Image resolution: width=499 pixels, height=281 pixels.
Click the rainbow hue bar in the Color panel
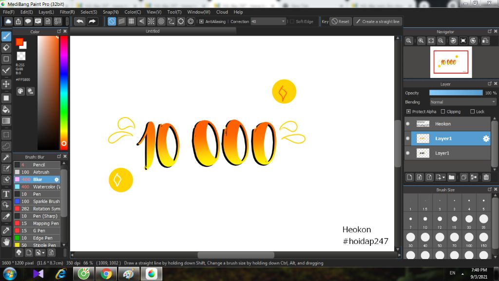pyautogui.click(x=64, y=93)
